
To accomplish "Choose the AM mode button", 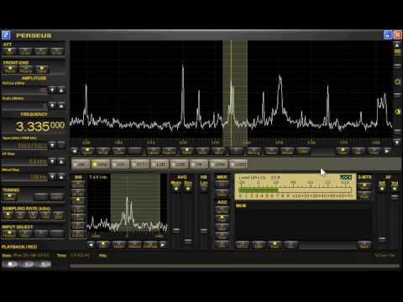I will 81,164.
